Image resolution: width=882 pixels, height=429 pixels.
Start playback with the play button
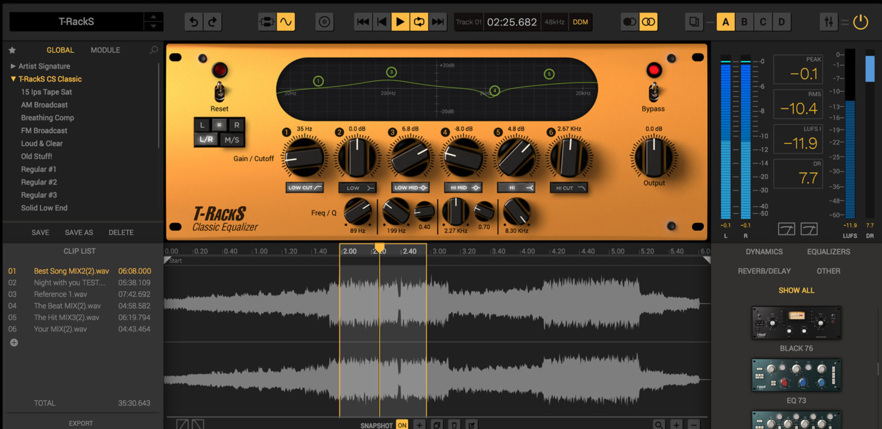click(400, 22)
